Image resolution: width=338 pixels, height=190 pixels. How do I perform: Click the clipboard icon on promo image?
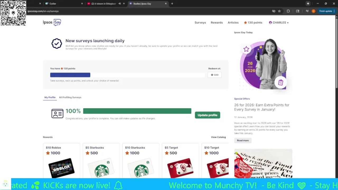(x=280, y=83)
